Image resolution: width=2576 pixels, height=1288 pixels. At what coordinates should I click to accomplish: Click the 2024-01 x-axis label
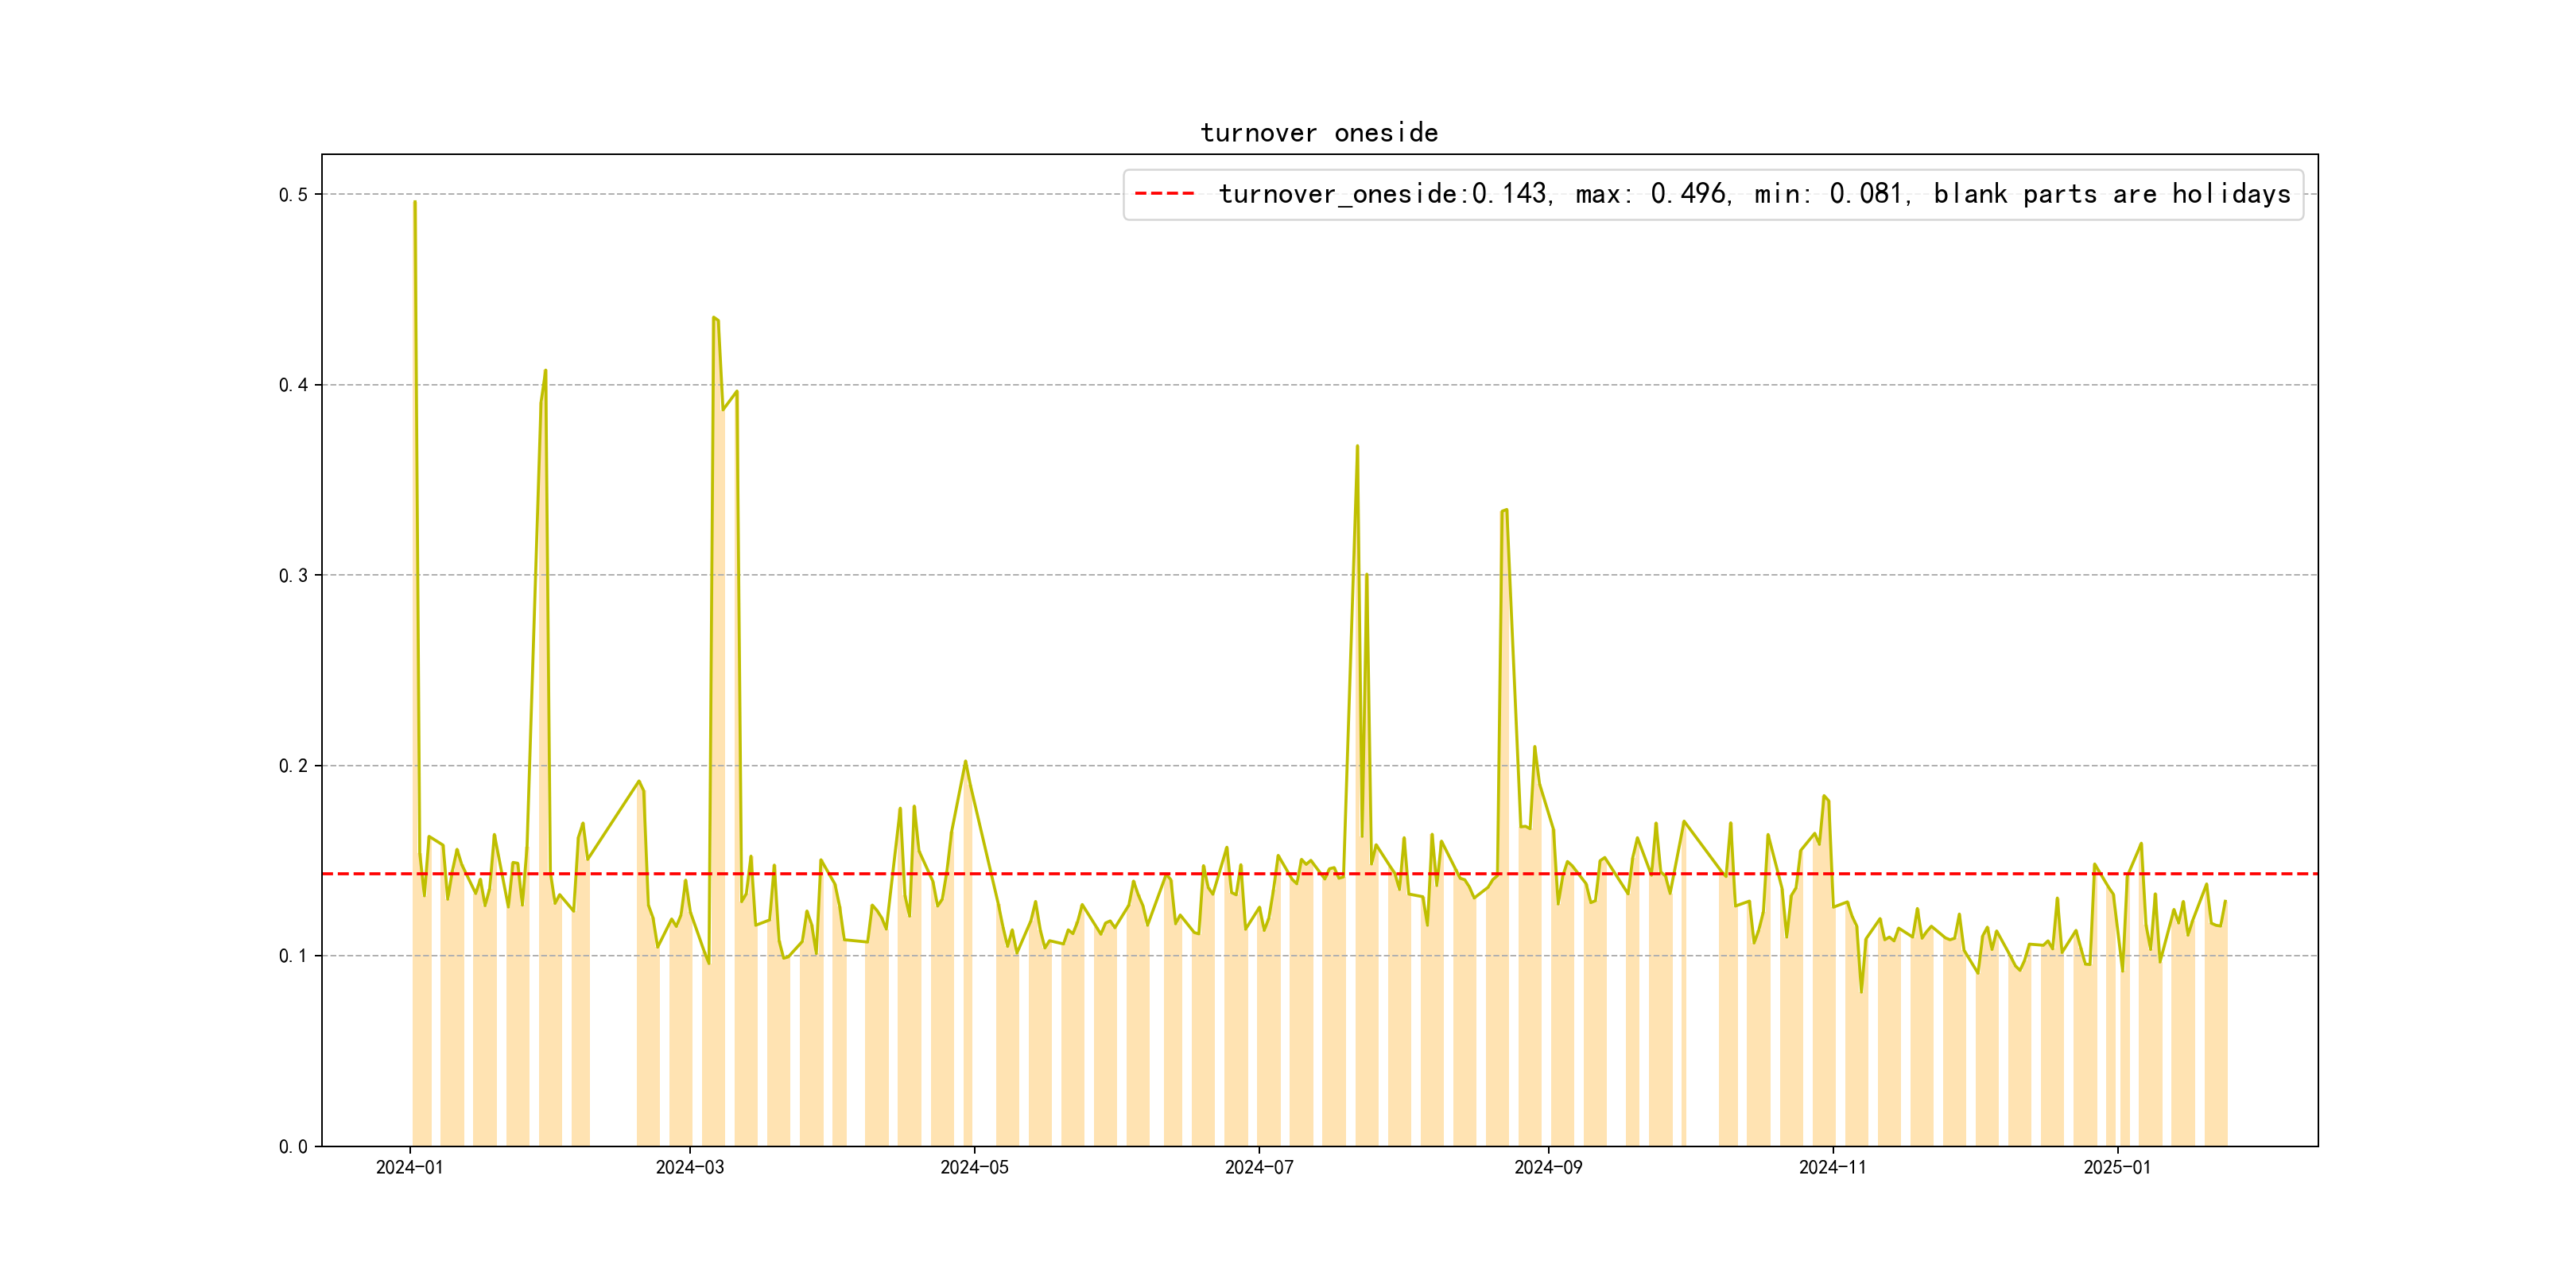(x=409, y=1167)
